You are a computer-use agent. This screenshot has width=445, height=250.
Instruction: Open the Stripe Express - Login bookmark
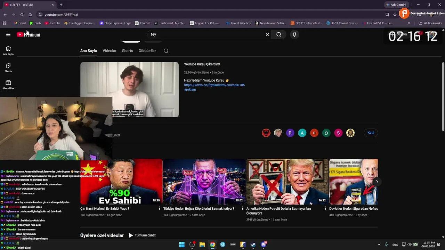coord(115,23)
